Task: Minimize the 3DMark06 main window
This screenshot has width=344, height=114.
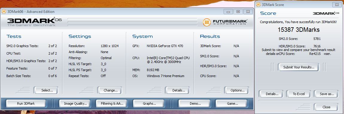Action: (x=228, y=12)
